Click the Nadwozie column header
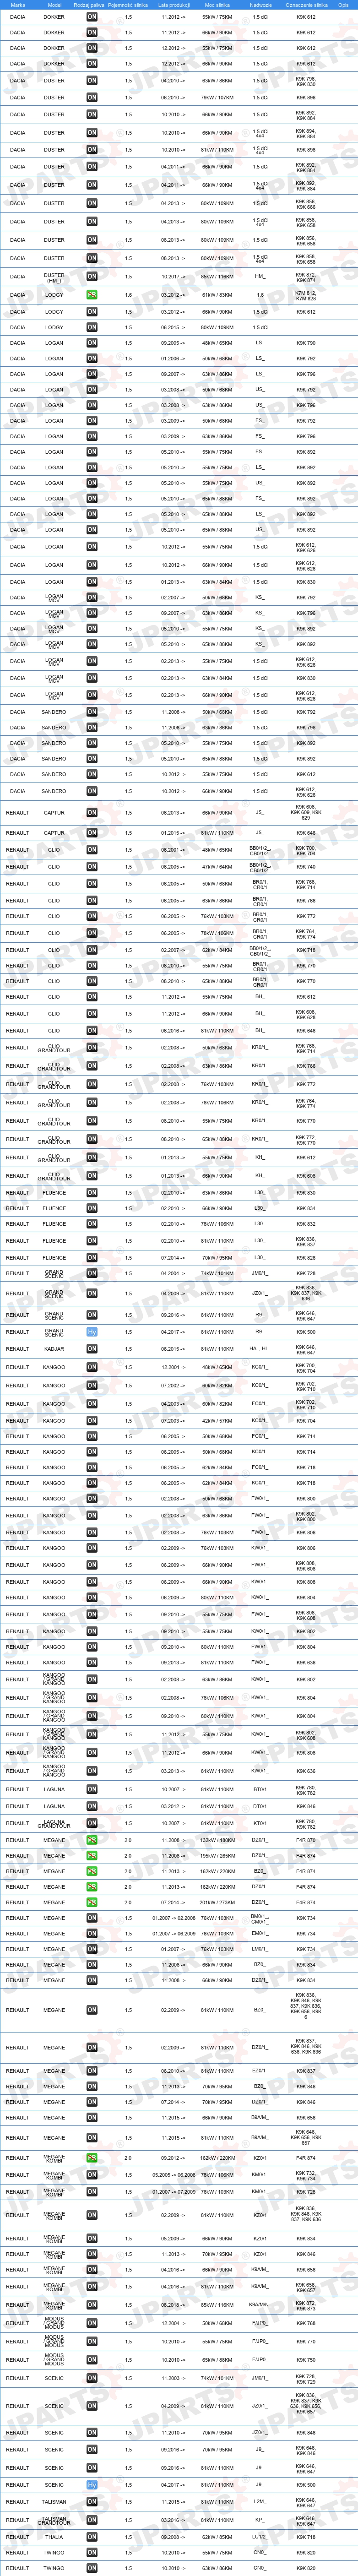 260,5
